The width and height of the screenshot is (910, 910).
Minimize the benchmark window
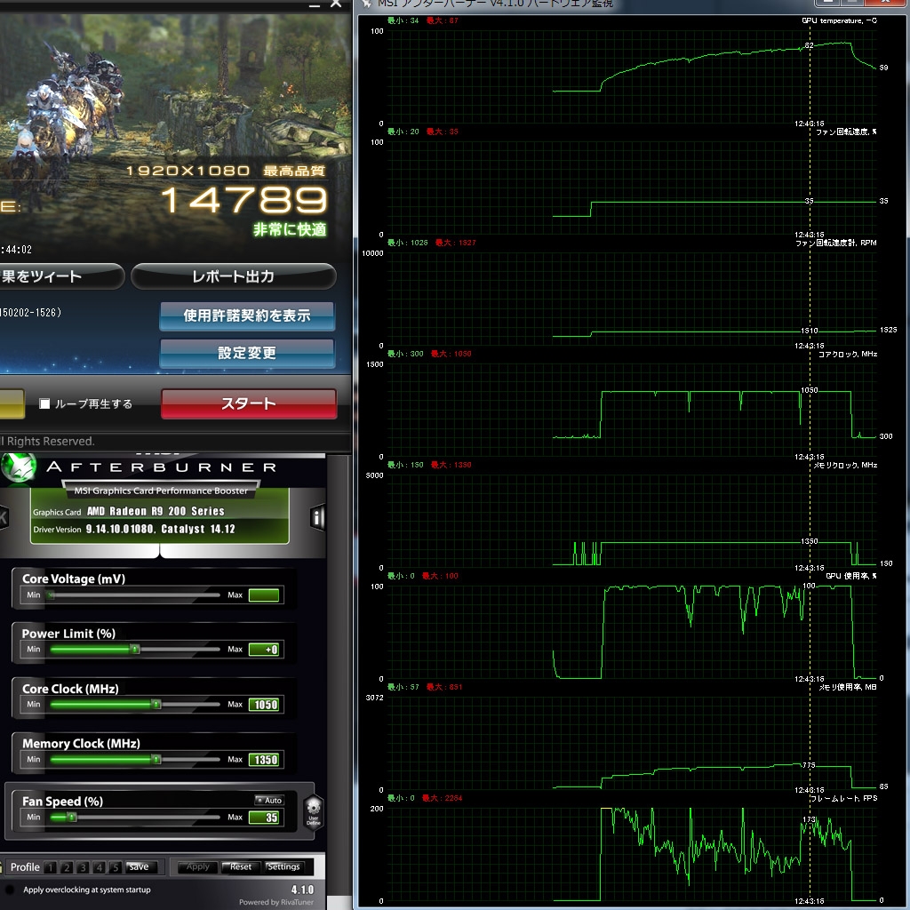coord(315,4)
